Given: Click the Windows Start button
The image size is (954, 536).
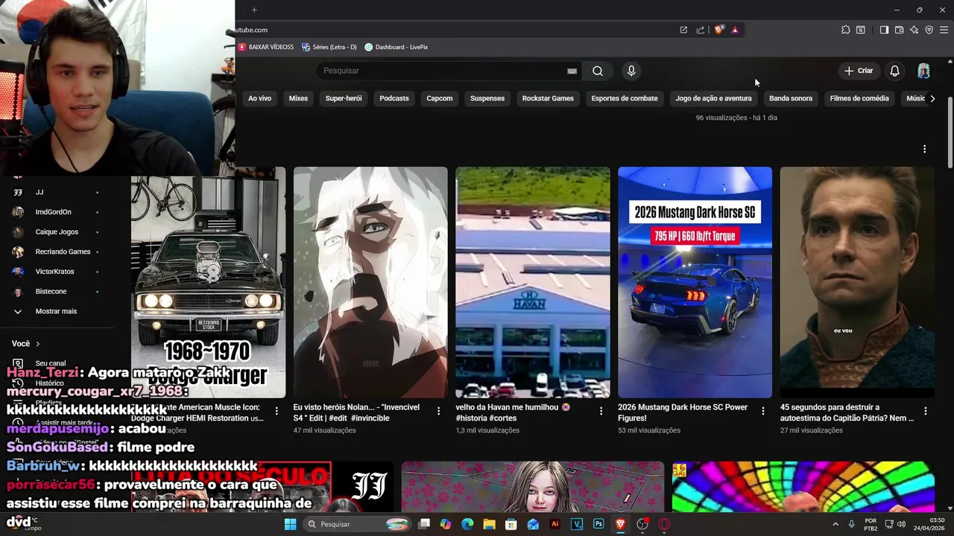Looking at the screenshot, I should 290,524.
